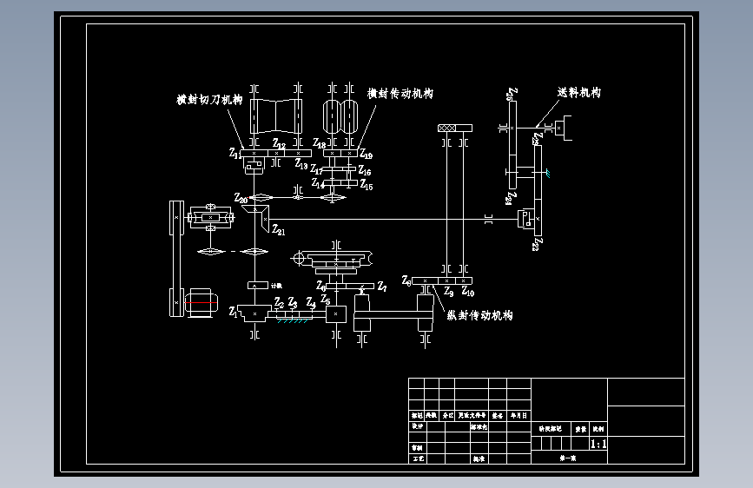Screen dimensions: 753x488
Task: Click the Z8 gear label
Action: coord(406,280)
